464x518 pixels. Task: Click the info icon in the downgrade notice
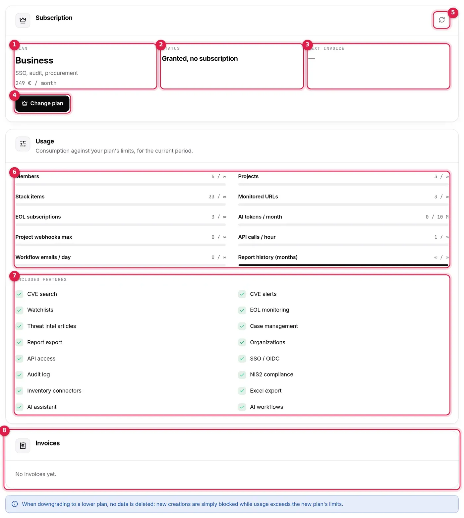click(x=15, y=504)
